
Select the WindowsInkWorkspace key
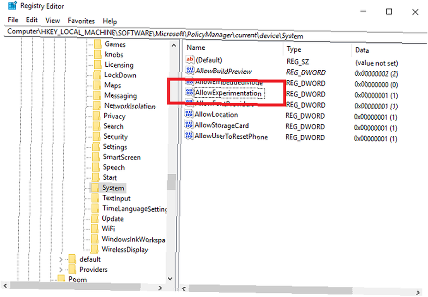pos(133,239)
